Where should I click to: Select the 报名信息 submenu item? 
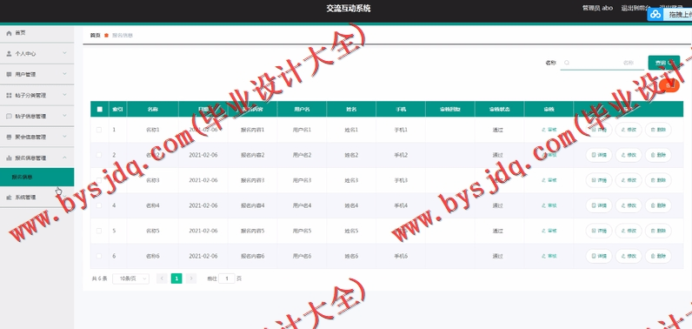[37, 178]
